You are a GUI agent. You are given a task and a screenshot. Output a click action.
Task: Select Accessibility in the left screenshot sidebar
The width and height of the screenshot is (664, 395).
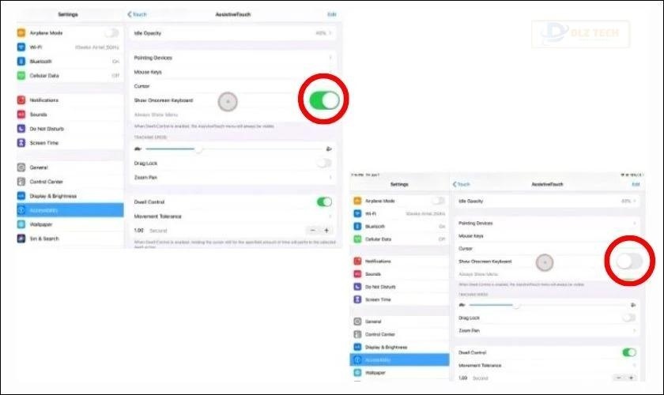[x=70, y=210]
